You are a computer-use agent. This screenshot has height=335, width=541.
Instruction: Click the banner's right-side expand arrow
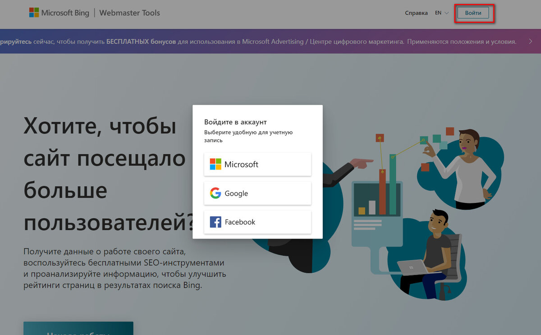pos(531,41)
